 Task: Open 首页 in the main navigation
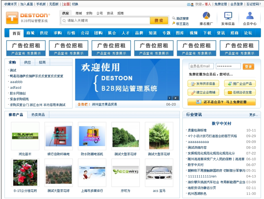(x=17, y=33)
